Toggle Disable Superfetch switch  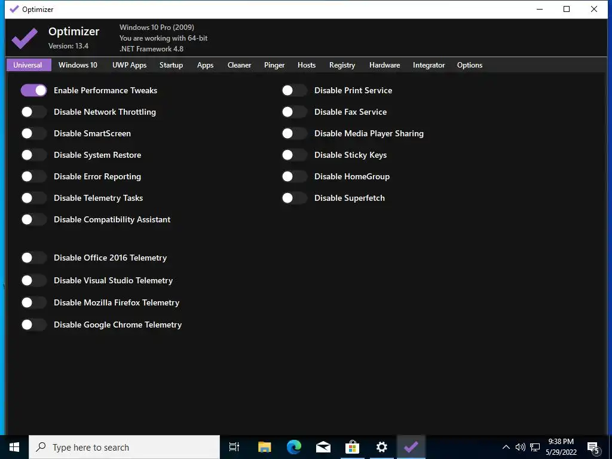click(x=294, y=198)
